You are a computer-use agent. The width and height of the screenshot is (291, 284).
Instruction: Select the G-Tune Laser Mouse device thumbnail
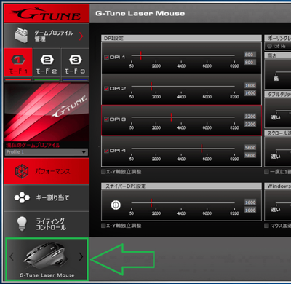tap(47, 256)
